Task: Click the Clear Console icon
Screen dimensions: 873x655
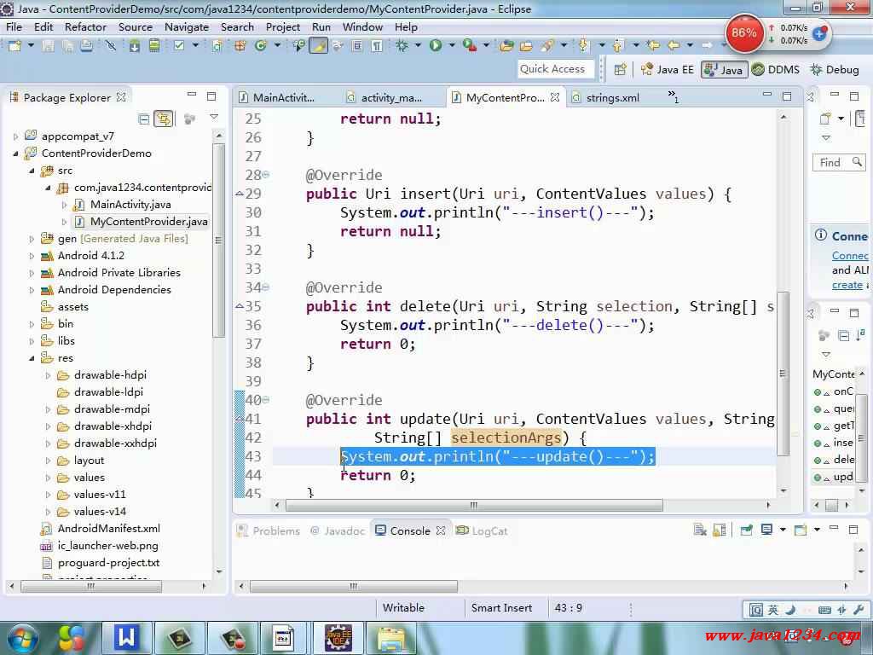Action: [700, 530]
